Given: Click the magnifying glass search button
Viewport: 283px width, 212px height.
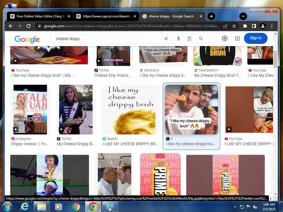Looking at the screenshot, I should pos(201,39).
